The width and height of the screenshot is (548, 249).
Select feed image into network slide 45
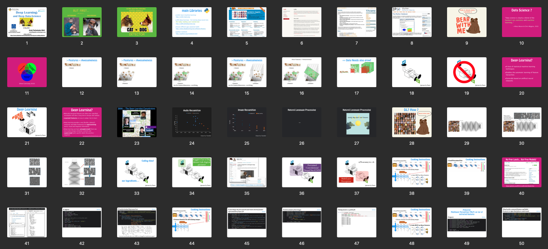tap(247, 222)
